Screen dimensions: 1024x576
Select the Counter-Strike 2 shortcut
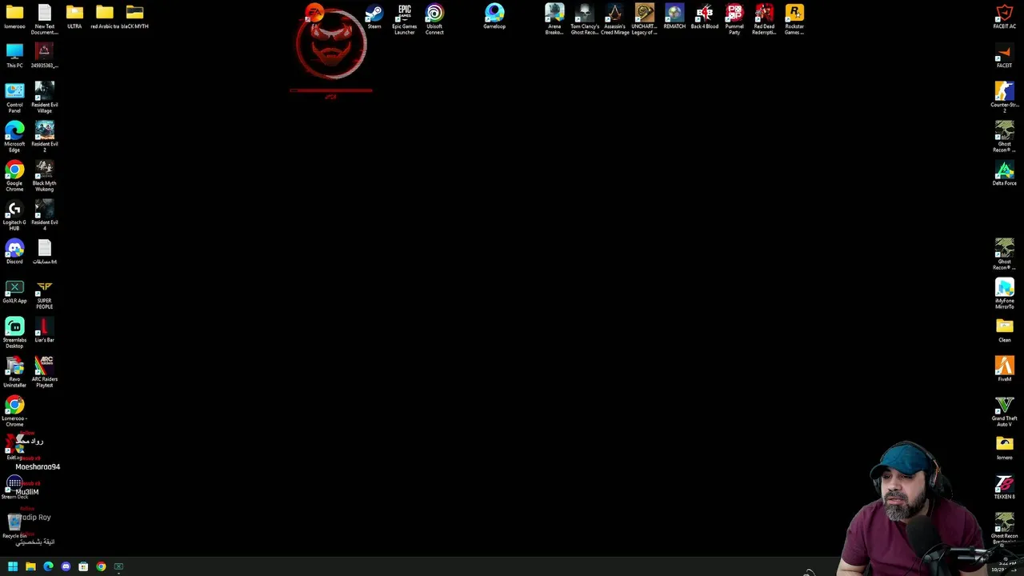pyautogui.click(x=1005, y=98)
